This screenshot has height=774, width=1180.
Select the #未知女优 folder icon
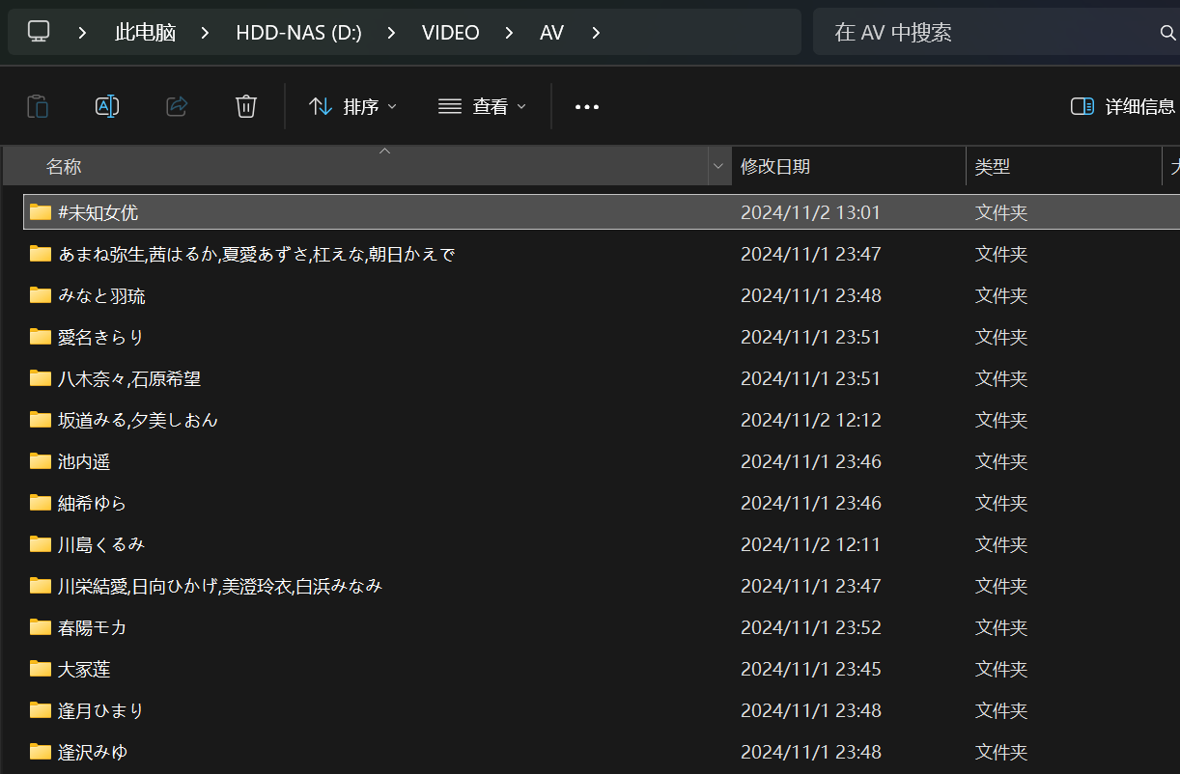[x=40, y=212]
